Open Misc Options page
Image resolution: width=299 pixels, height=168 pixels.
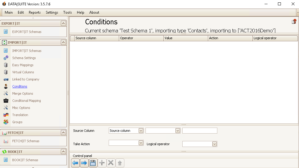click(21, 108)
